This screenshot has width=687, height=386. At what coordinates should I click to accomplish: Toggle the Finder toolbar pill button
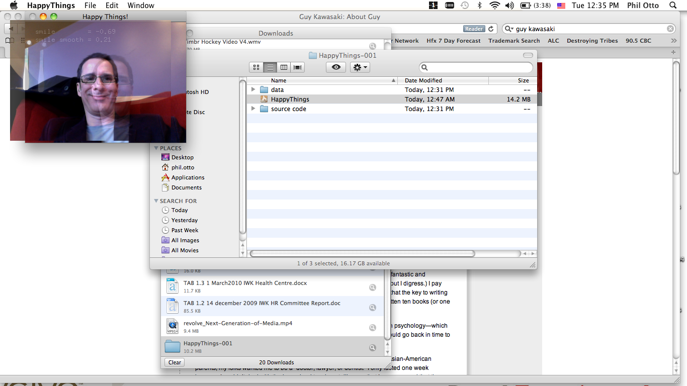coord(528,55)
